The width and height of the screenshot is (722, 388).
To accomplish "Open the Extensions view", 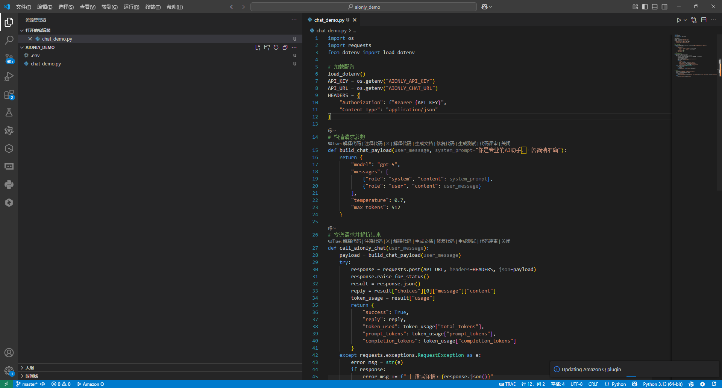I will coord(9,95).
